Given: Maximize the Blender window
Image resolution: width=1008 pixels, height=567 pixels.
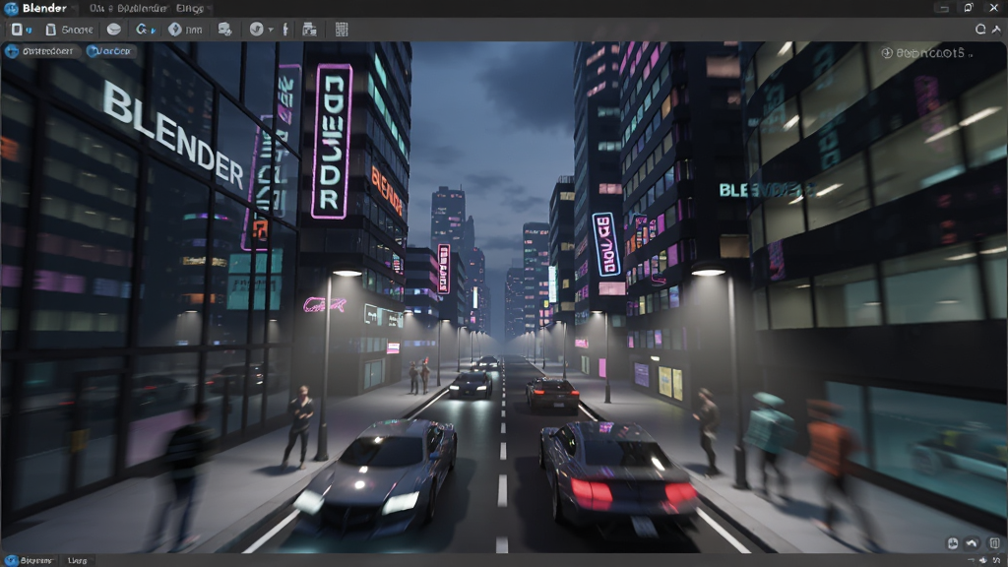Looking at the screenshot, I should [x=969, y=8].
